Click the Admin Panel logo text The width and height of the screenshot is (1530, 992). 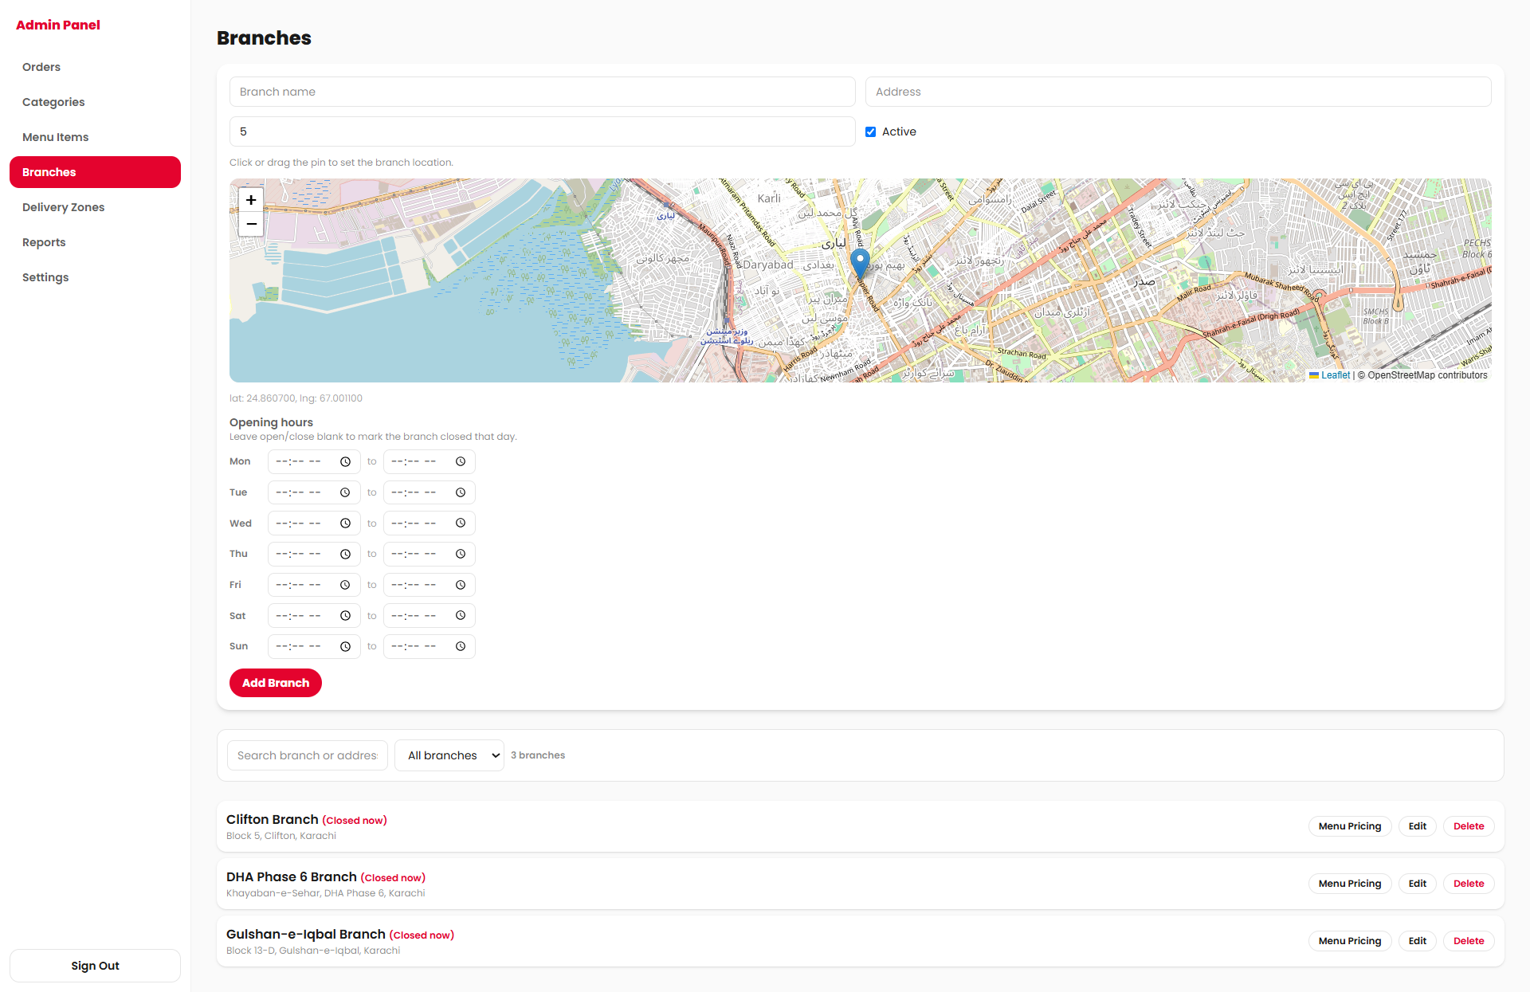click(x=58, y=25)
